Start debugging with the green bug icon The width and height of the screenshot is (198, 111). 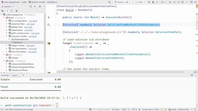tap(153, 2)
